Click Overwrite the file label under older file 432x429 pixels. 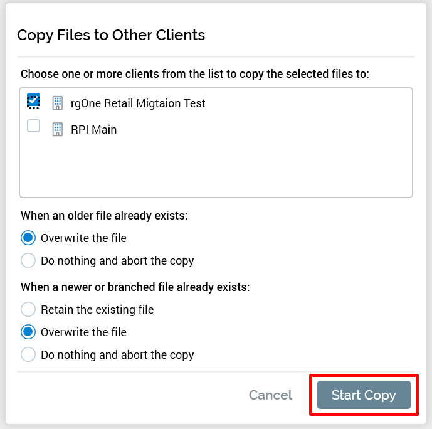click(x=83, y=238)
